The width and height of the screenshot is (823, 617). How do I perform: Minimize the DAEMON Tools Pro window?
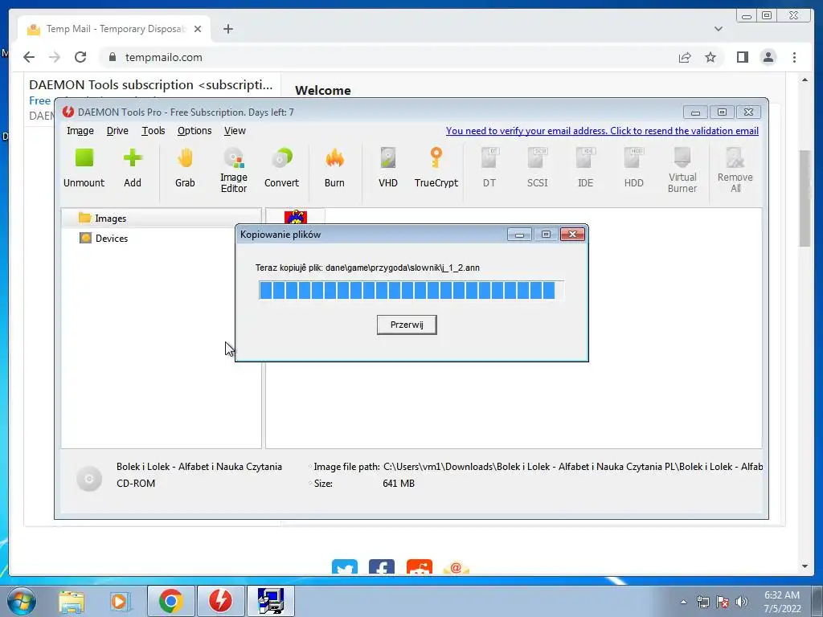click(695, 112)
